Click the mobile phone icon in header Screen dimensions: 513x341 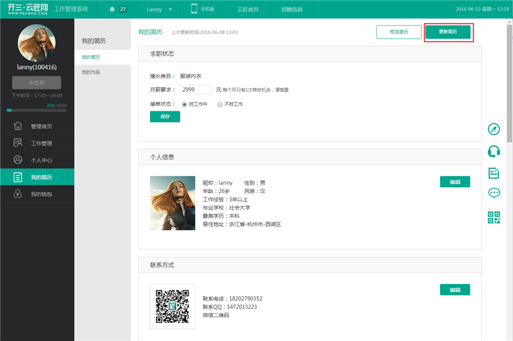point(194,9)
